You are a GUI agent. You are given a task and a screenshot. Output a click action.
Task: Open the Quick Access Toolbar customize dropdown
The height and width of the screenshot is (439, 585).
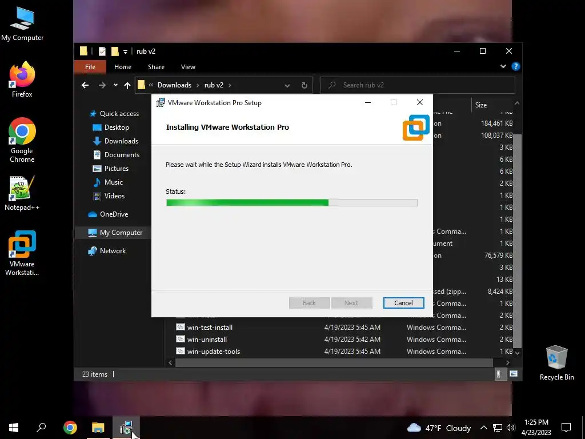125,51
